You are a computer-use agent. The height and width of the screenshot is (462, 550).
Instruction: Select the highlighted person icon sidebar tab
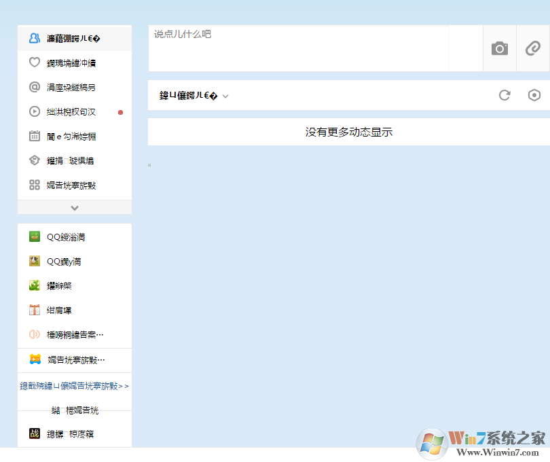point(71,38)
